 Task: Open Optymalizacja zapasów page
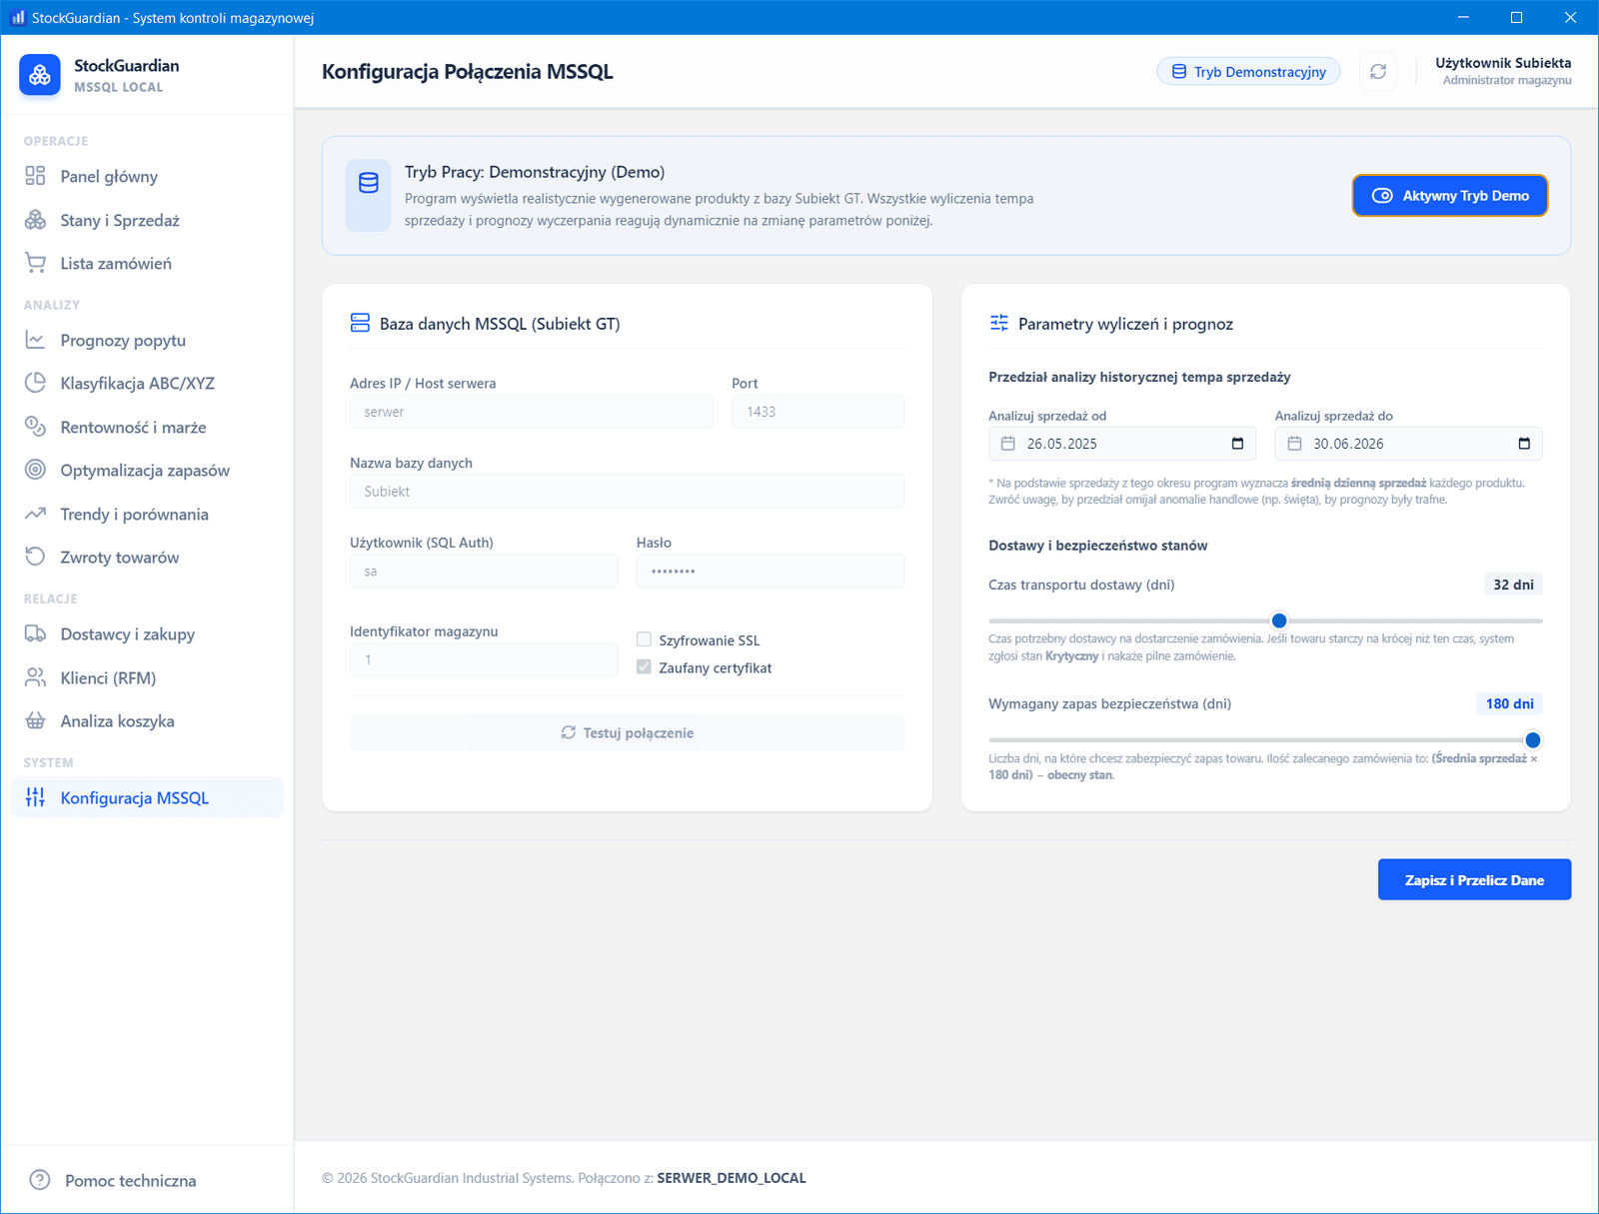(147, 470)
